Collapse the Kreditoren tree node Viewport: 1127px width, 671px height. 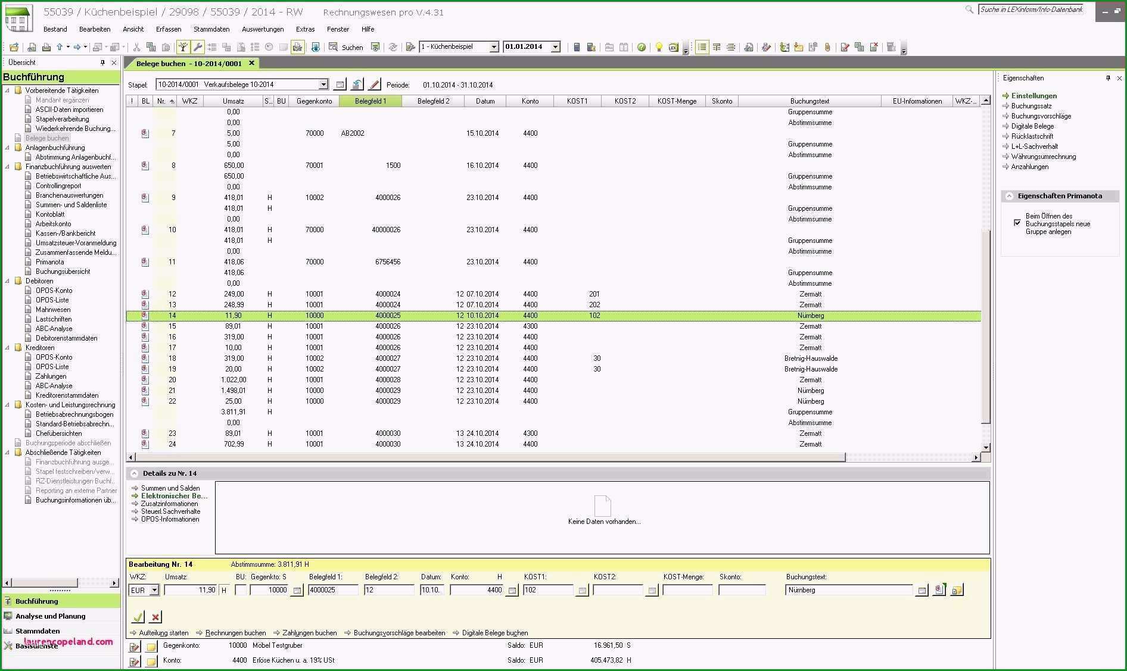point(8,348)
